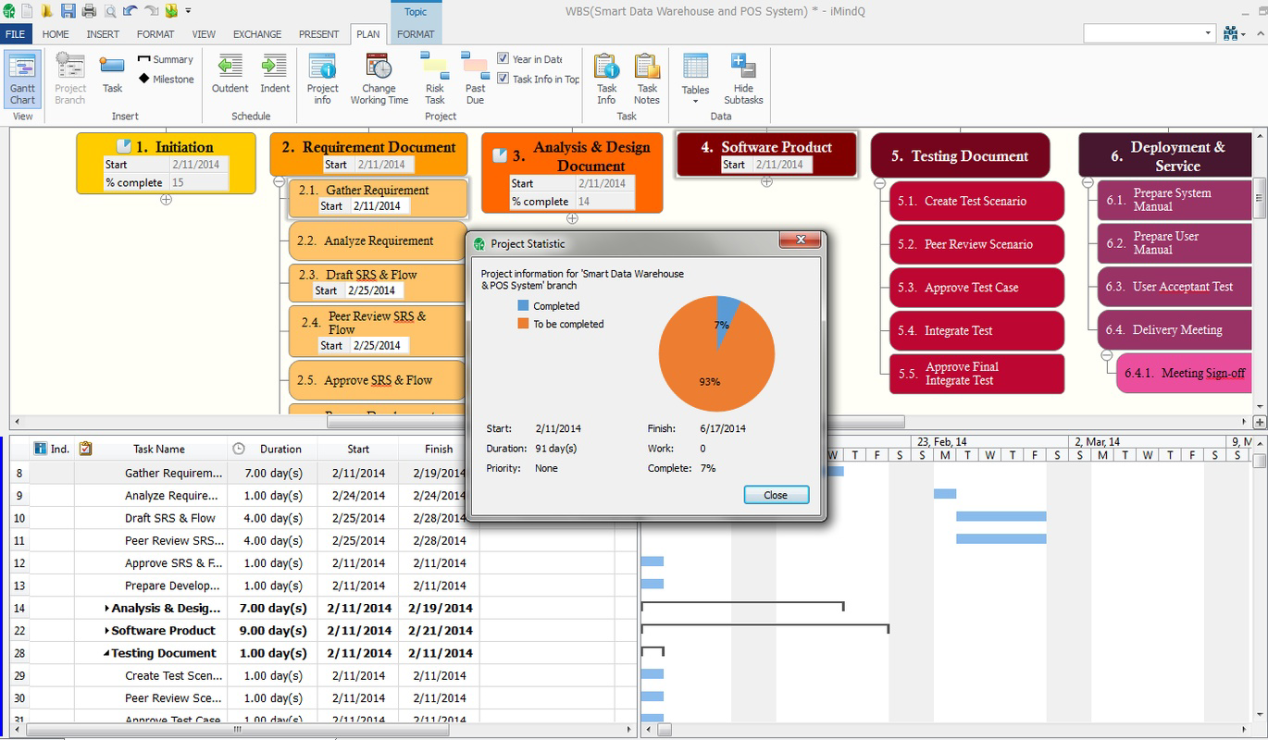Select the Gather Requirement topic
Screen dimensions: 1268x740
pos(378,197)
